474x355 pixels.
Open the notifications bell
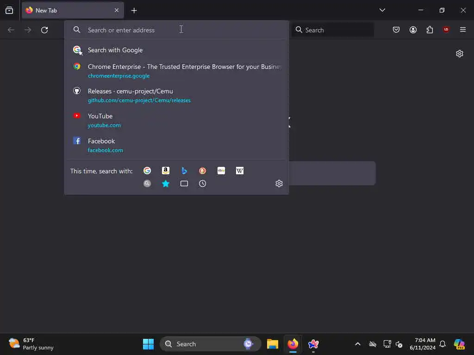point(443,344)
